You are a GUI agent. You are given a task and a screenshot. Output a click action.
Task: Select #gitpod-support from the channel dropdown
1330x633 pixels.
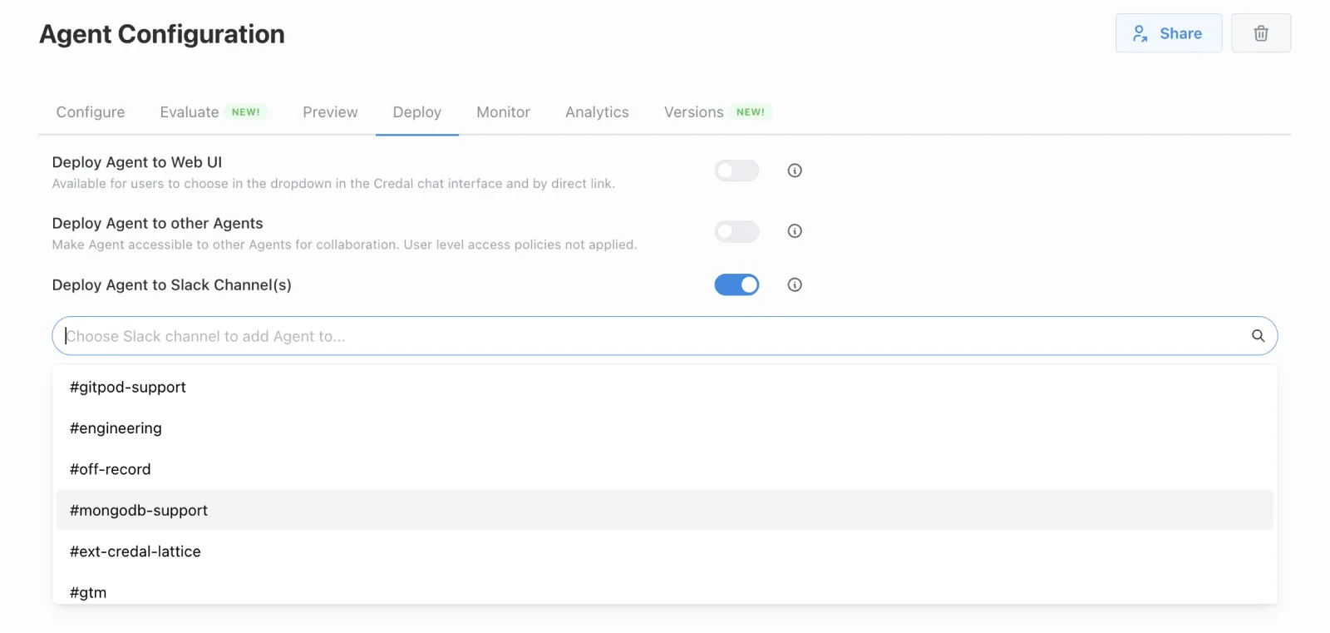pos(128,388)
